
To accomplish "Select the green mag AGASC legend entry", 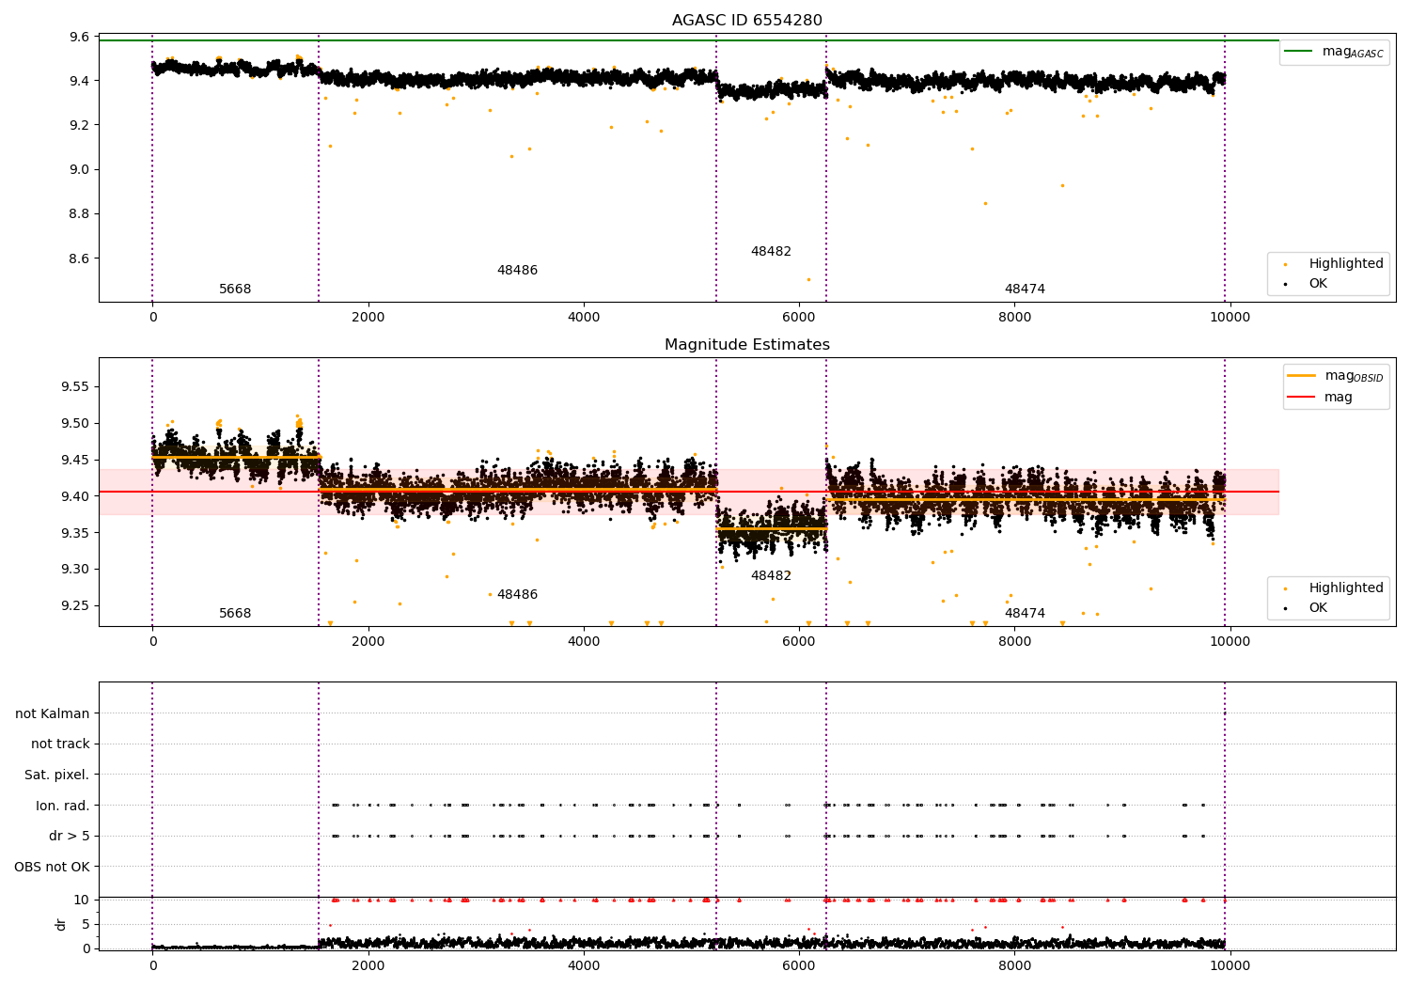I will pos(1335,52).
